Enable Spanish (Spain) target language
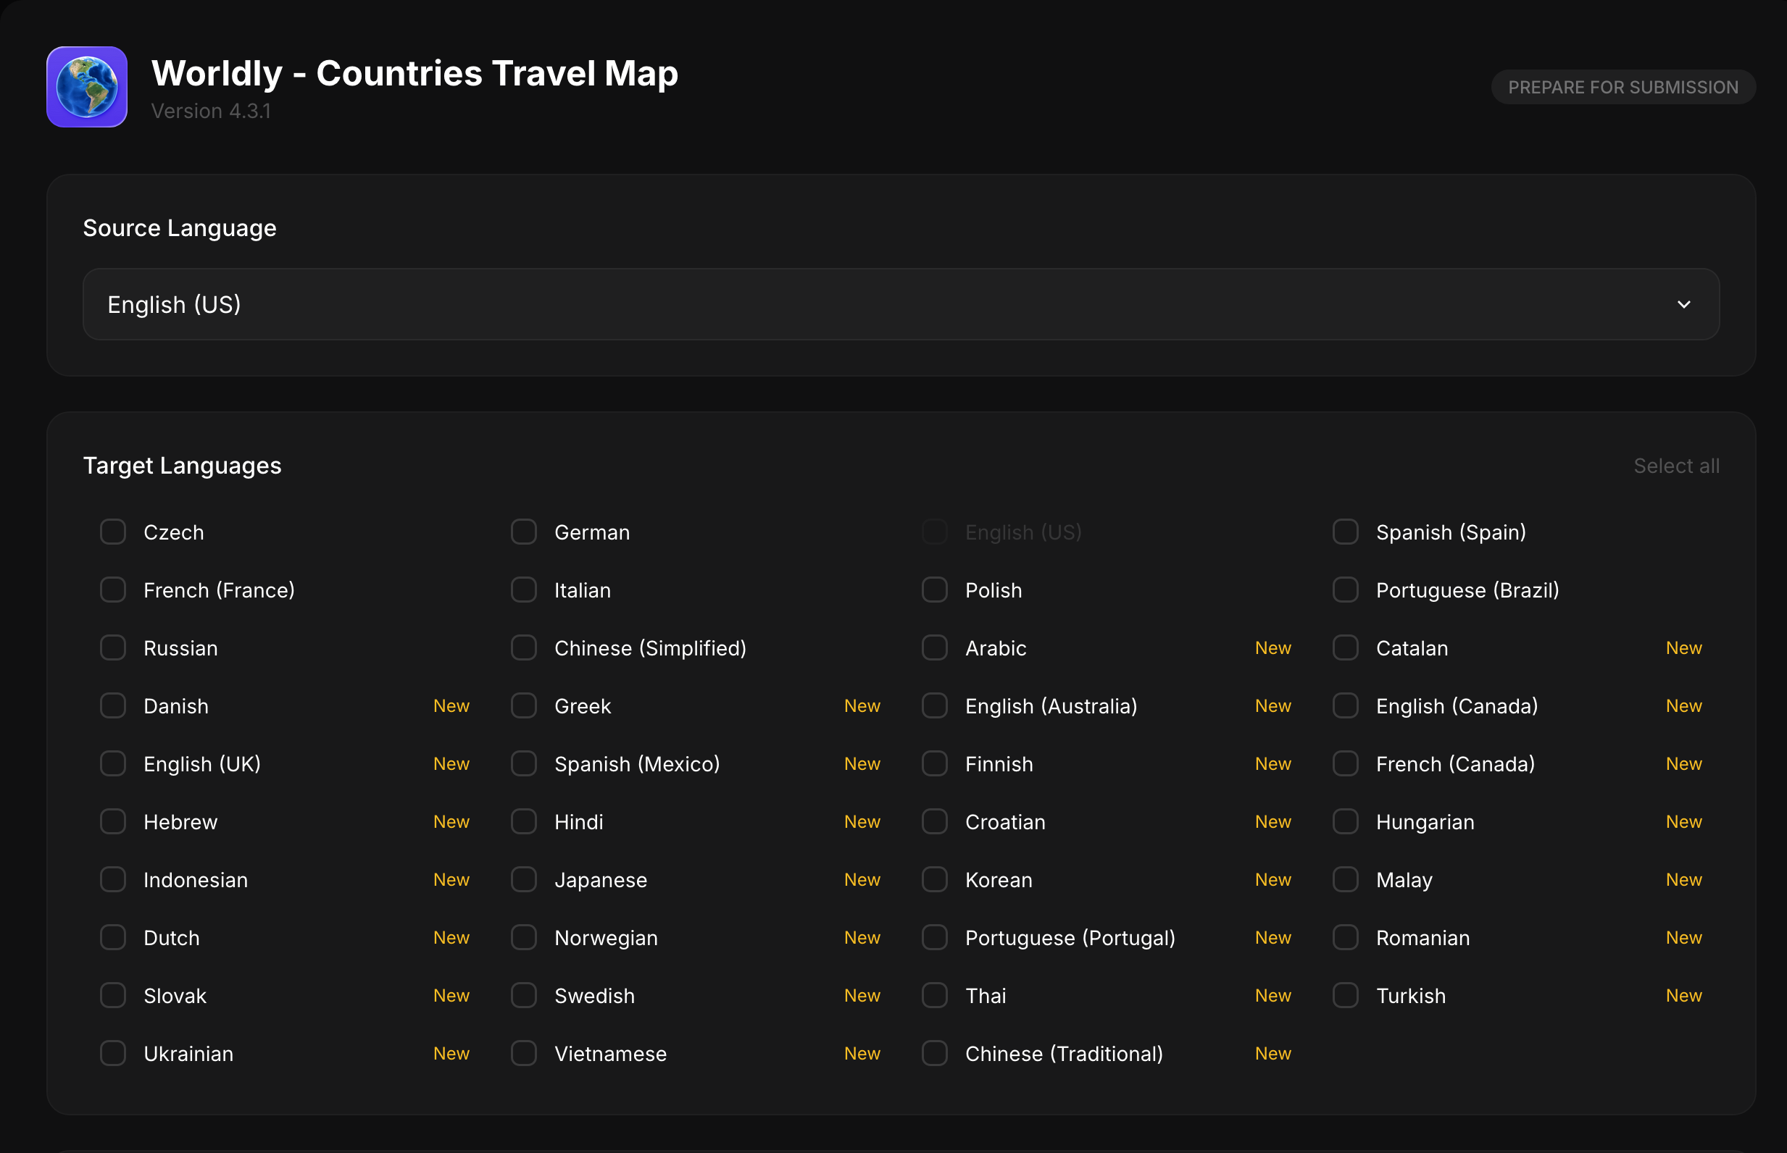This screenshot has width=1787, height=1153. 1345,532
